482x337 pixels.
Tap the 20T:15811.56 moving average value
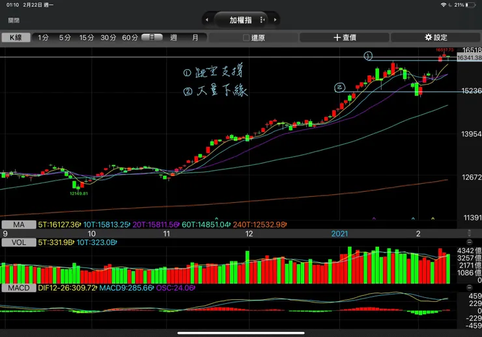[x=156, y=225]
